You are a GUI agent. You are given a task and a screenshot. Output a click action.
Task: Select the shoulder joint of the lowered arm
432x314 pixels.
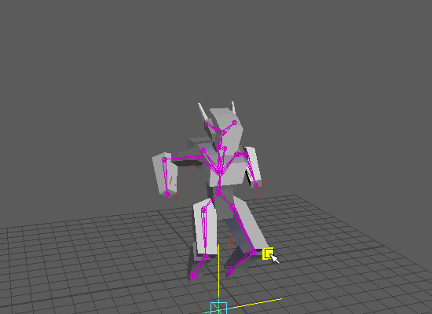pos(236,154)
